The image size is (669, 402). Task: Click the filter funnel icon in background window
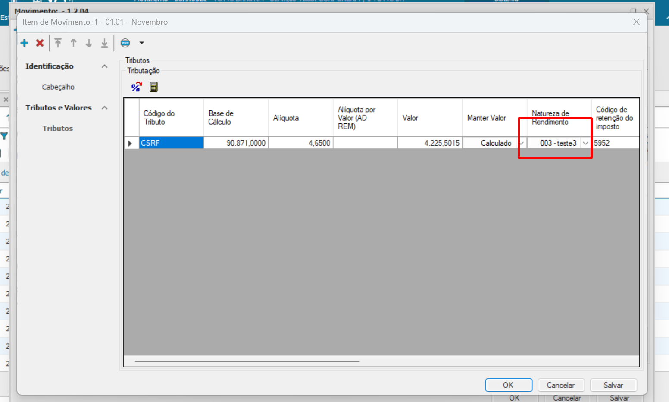[x=4, y=136]
